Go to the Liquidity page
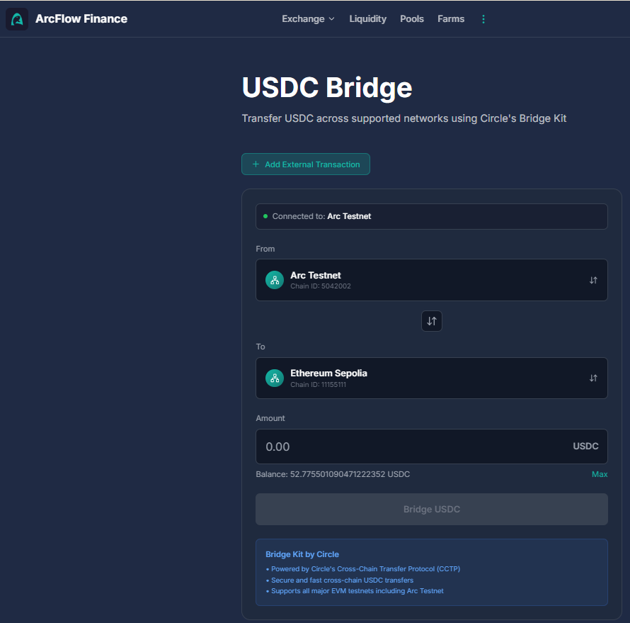630x623 pixels. (367, 19)
